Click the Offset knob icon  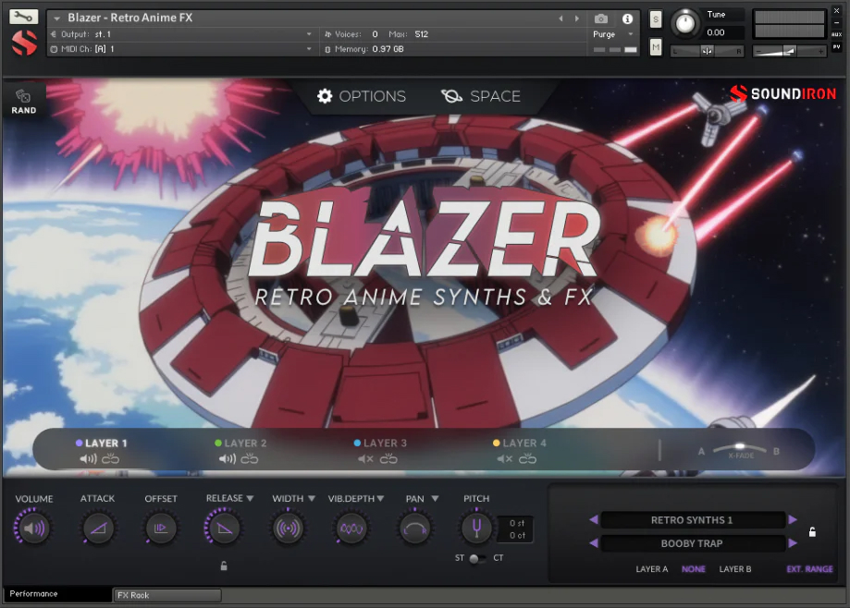[160, 528]
